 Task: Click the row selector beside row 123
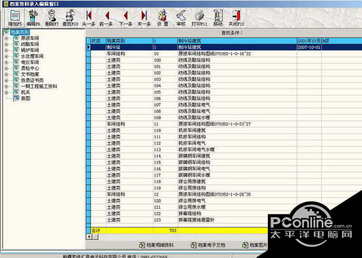[x=88, y=220]
